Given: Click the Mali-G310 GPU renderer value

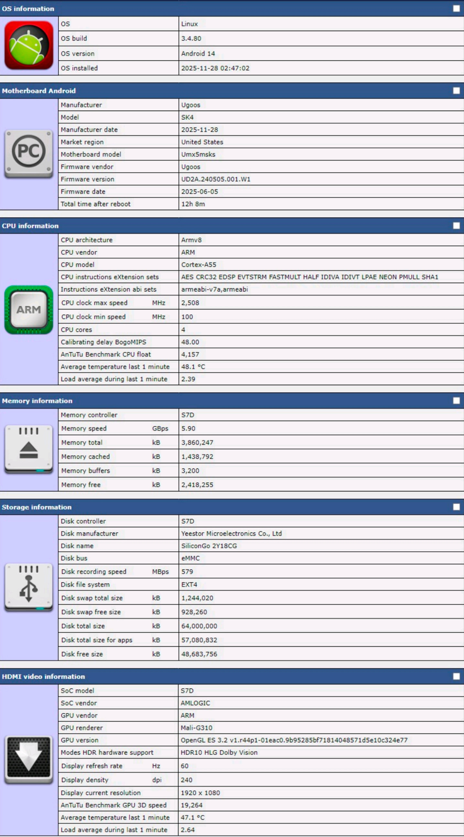Looking at the screenshot, I should (x=197, y=728).
